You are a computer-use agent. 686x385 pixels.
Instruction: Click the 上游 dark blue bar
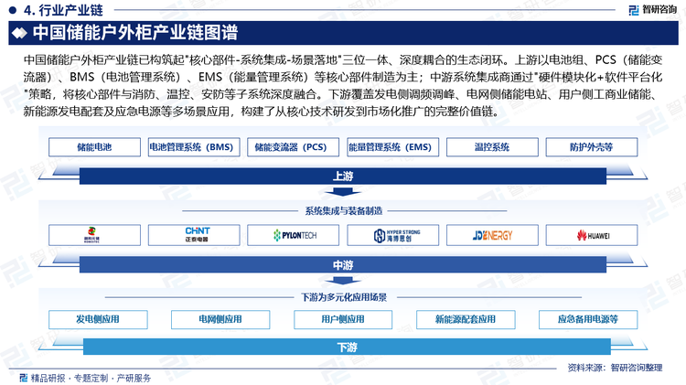(343, 176)
